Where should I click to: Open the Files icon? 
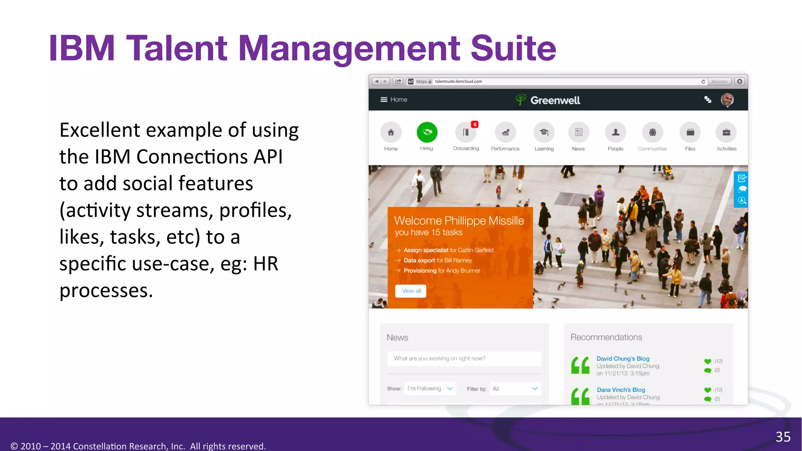(x=690, y=132)
